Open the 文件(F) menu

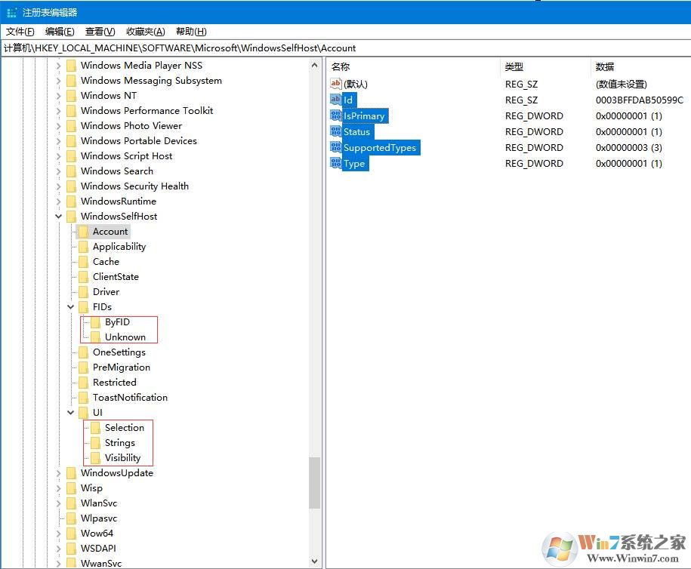pyautogui.click(x=20, y=31)
